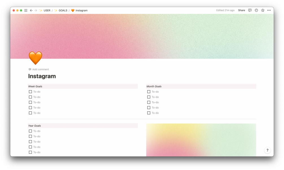
Task: Check the second Week Goals checkbox
Action: click(30, 97)
